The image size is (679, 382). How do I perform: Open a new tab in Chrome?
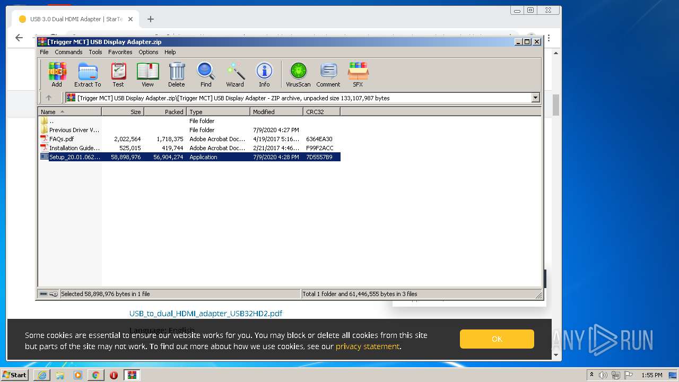click(151, 19)
